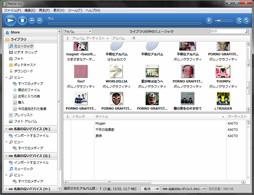Sort tracks by タイトル column header
This screenshot has width=254, height=195.
[160, 117]
